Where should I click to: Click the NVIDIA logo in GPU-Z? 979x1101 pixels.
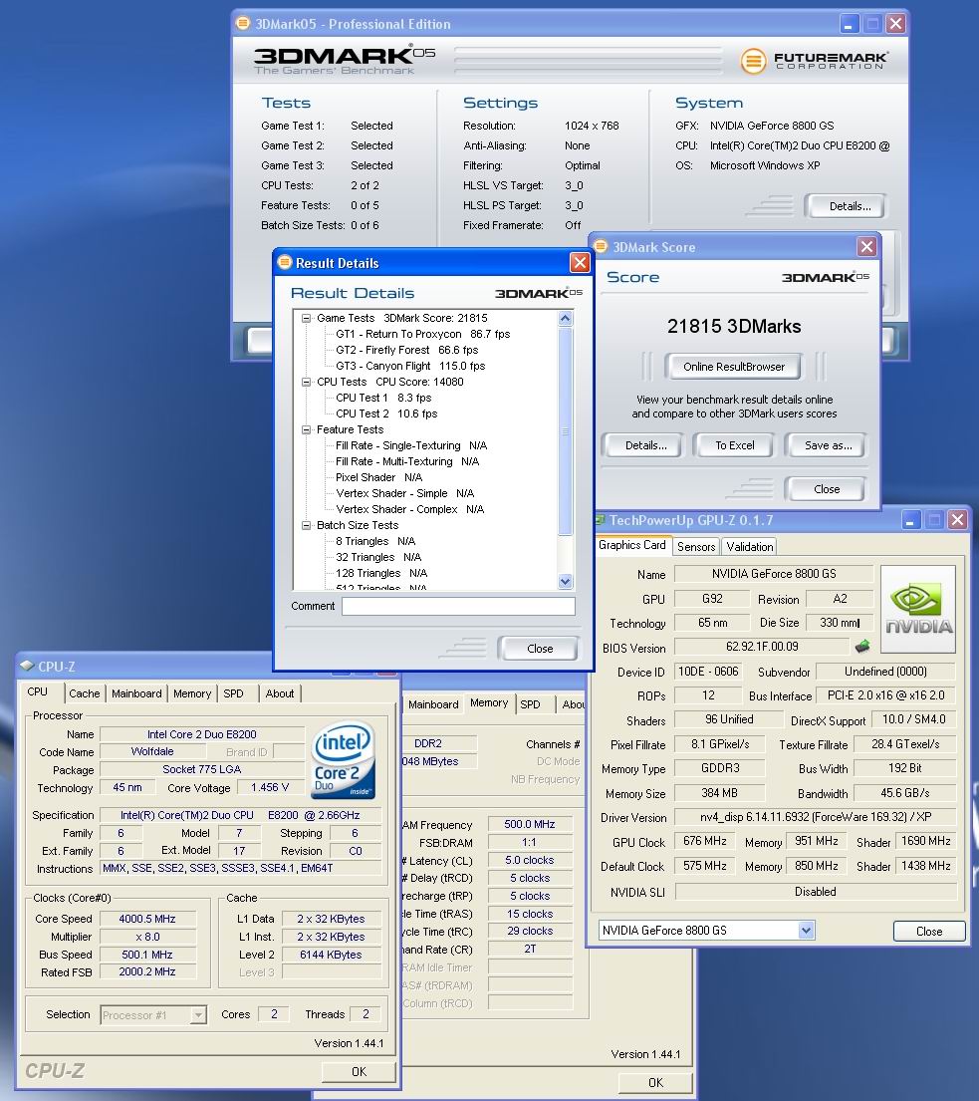918,609
